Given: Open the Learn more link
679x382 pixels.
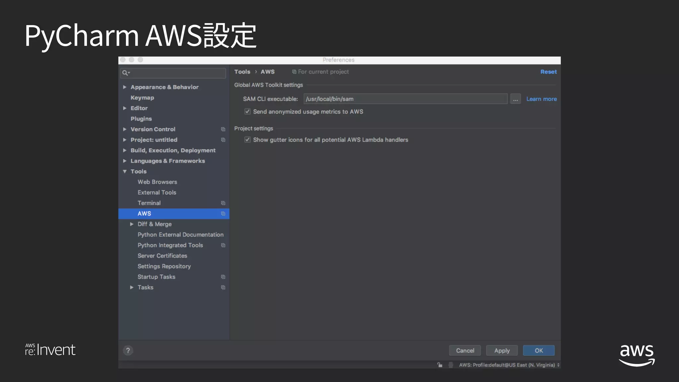Looking at the screenshot, I should pos(541,99).
